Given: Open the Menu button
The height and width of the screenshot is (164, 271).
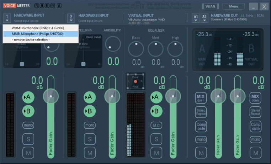Looking at the screenshot, I should [x=234, y=6].
